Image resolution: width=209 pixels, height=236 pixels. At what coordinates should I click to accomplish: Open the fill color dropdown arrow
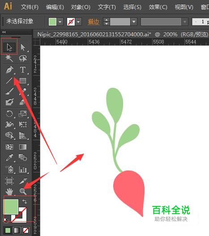point(60,22)
